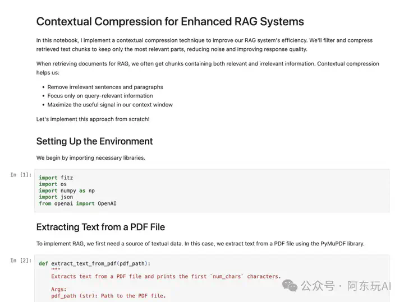Click the 'Contextual Compression for Enhanced RAG Systems' title

[x=170, y=22]
